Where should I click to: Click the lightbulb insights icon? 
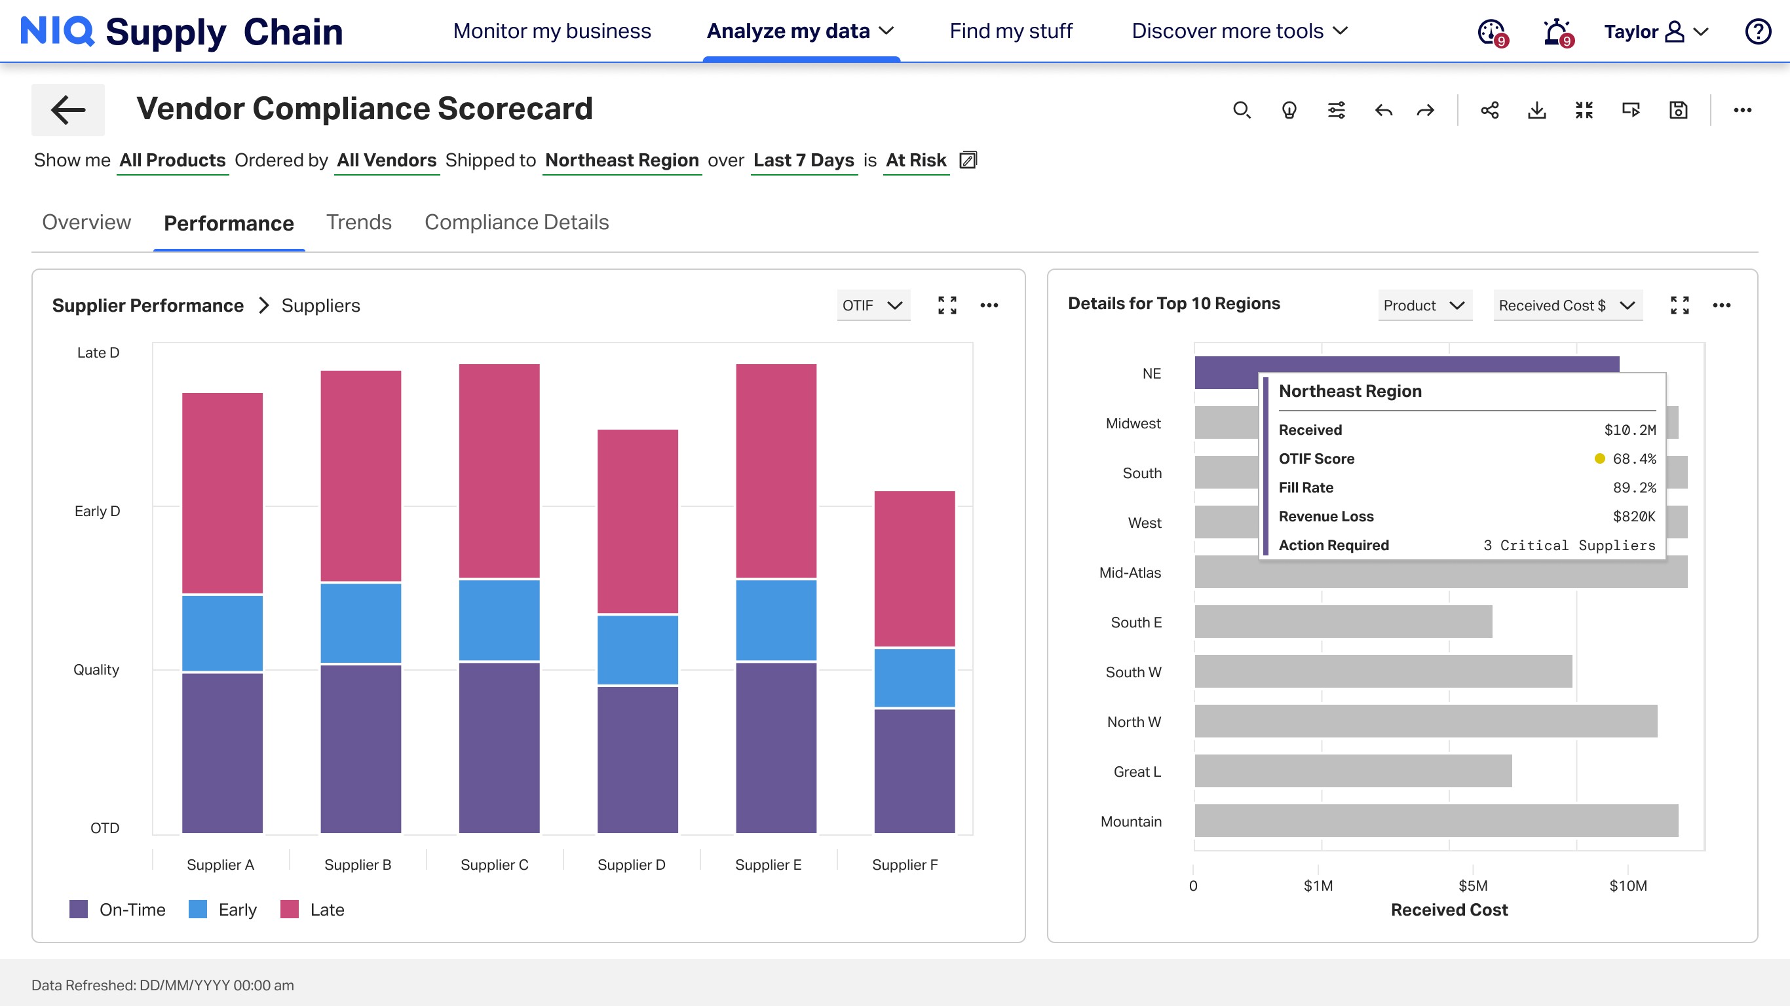[1288, 110]
